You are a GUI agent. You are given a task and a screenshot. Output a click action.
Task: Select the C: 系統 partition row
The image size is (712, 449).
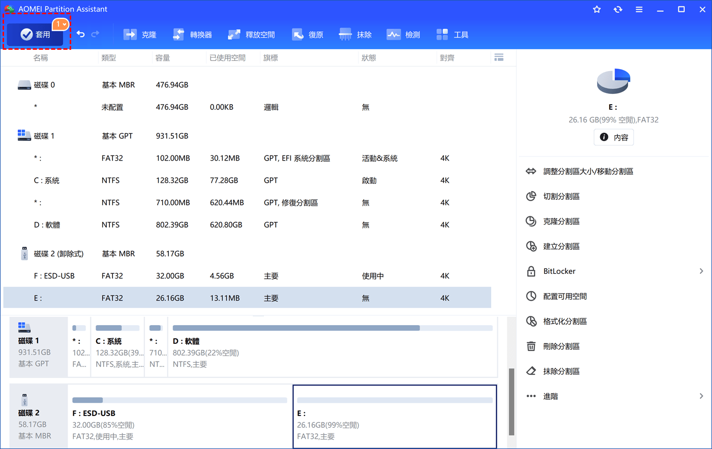(x=247, y=180)
